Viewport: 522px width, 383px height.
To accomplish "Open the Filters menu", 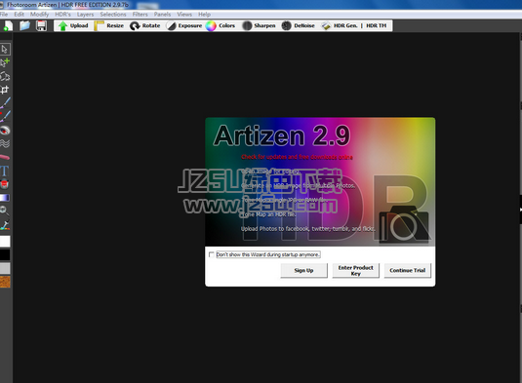I will [140, 15].
